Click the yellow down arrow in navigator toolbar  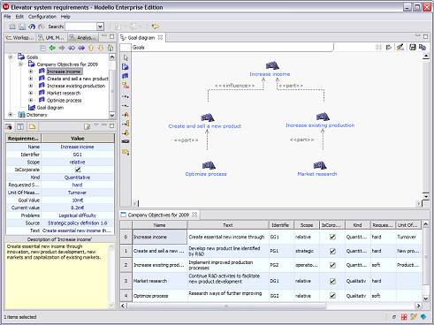point(101,48)
